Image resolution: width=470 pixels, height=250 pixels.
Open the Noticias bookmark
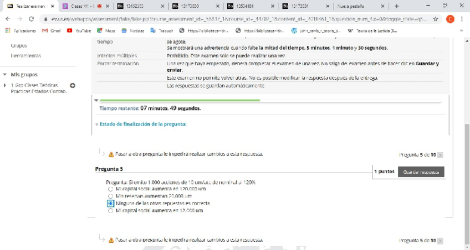[x=133, y=30]
